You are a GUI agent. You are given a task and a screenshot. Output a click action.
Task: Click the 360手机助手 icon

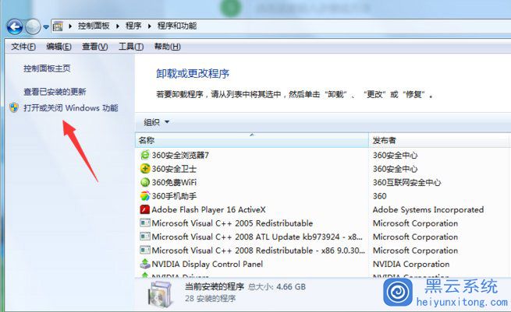(144, 196)
